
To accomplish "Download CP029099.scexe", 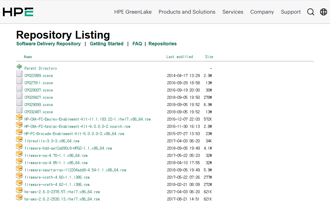I will pyautogui.click(x=39, y=105).
